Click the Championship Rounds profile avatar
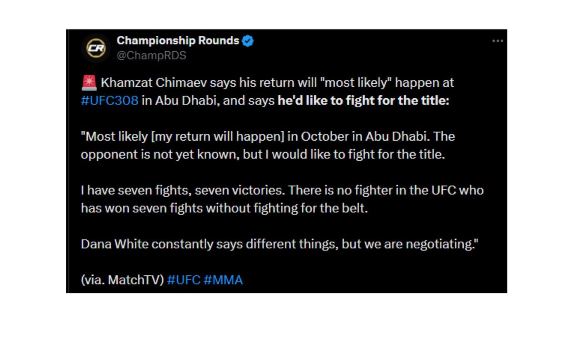Viewport: 564px width, 352px height. pyautogui.click(x=97, y=47)
